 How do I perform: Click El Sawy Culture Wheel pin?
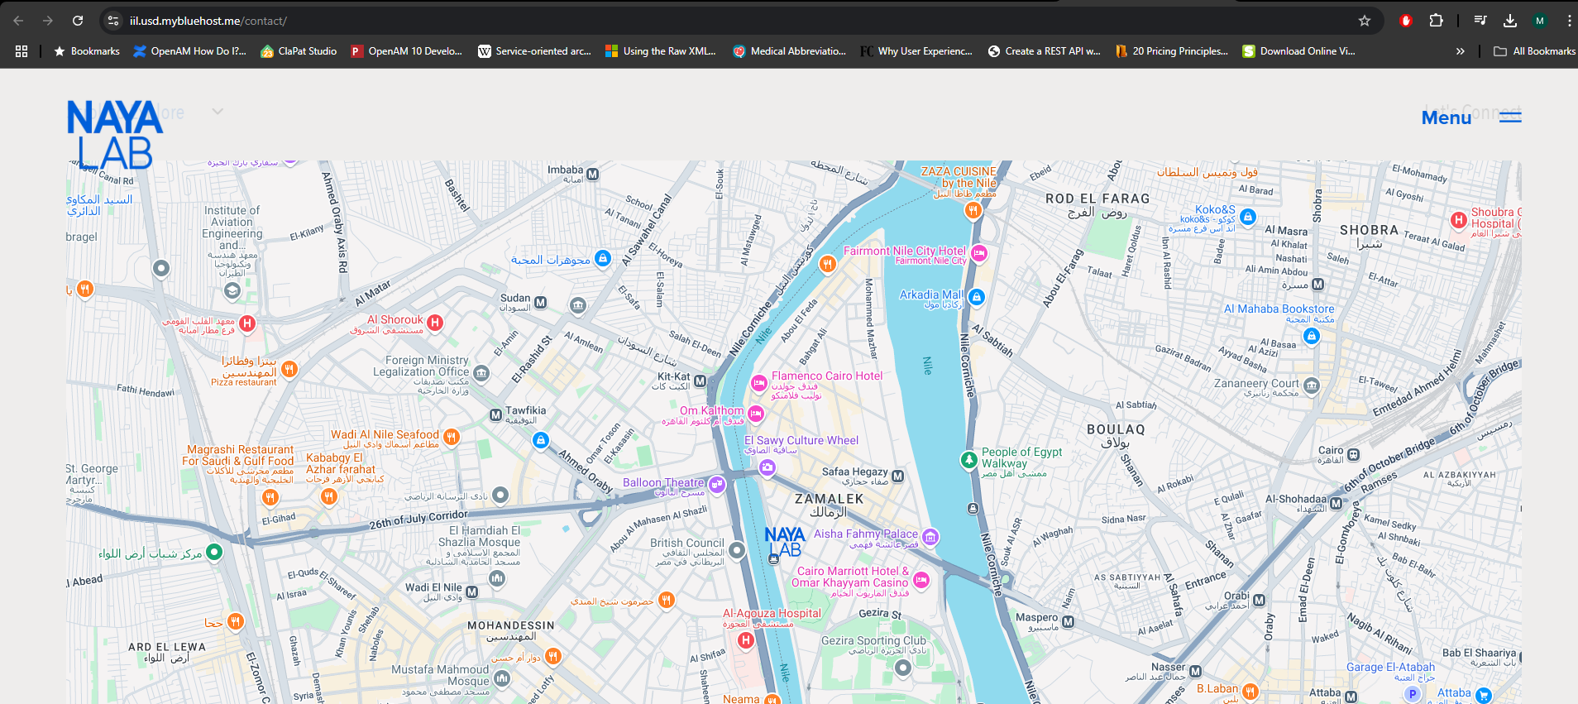[767, 468]
